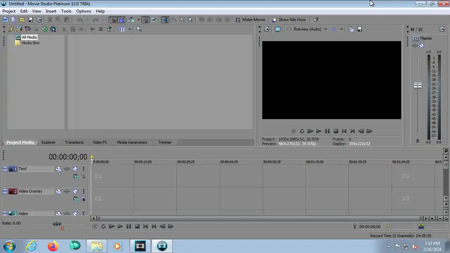This screenshot has width=450, height=253.
Task: Click the Make Movie button
Action: 250,20
